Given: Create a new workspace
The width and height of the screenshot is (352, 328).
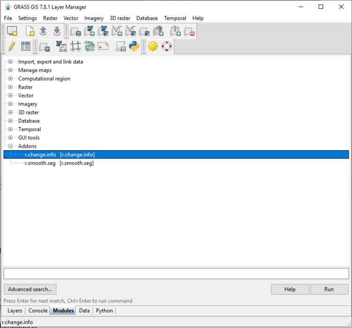Looking at the screenshot, I should tap(30, 31).
